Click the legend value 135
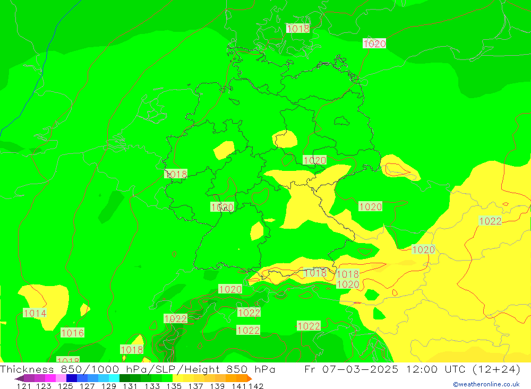The height and width of the screenshot is (389, 531). [x=174, y=386]
